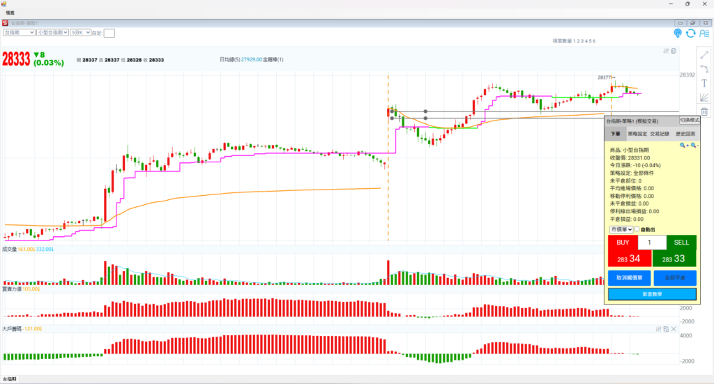Enable the 自動出 checkbox
The image size is (714, 384).
coord(637,229)
